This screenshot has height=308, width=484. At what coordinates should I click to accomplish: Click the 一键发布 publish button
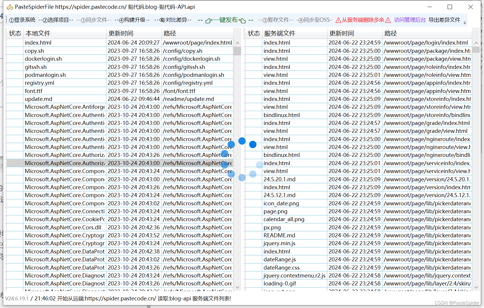225,20
